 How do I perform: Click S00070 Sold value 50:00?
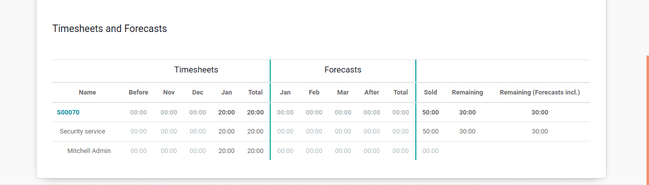[430, 112]
